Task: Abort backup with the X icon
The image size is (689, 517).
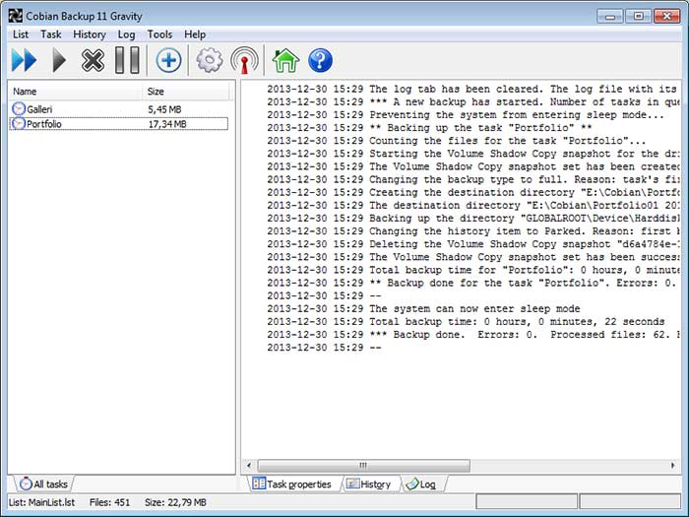Action: point(93,60)
